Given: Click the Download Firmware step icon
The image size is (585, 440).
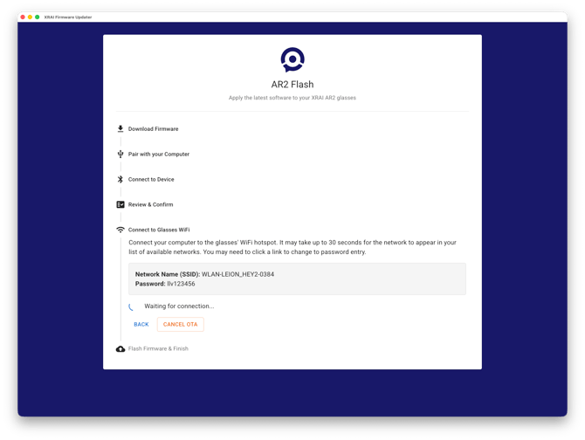Looking at the screenshot, I should (x=120, y=128).
